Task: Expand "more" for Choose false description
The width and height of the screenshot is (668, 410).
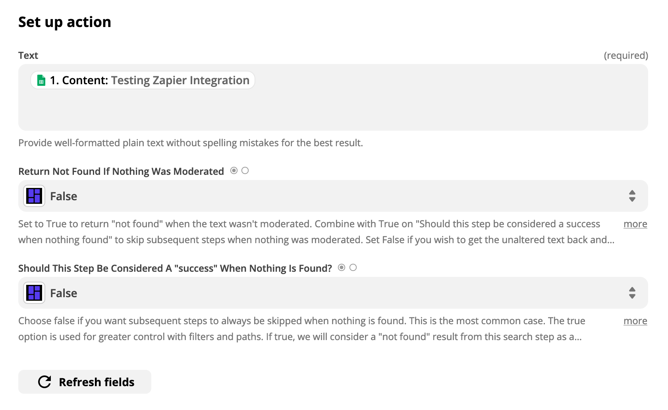Action: [x=635, y=321]
